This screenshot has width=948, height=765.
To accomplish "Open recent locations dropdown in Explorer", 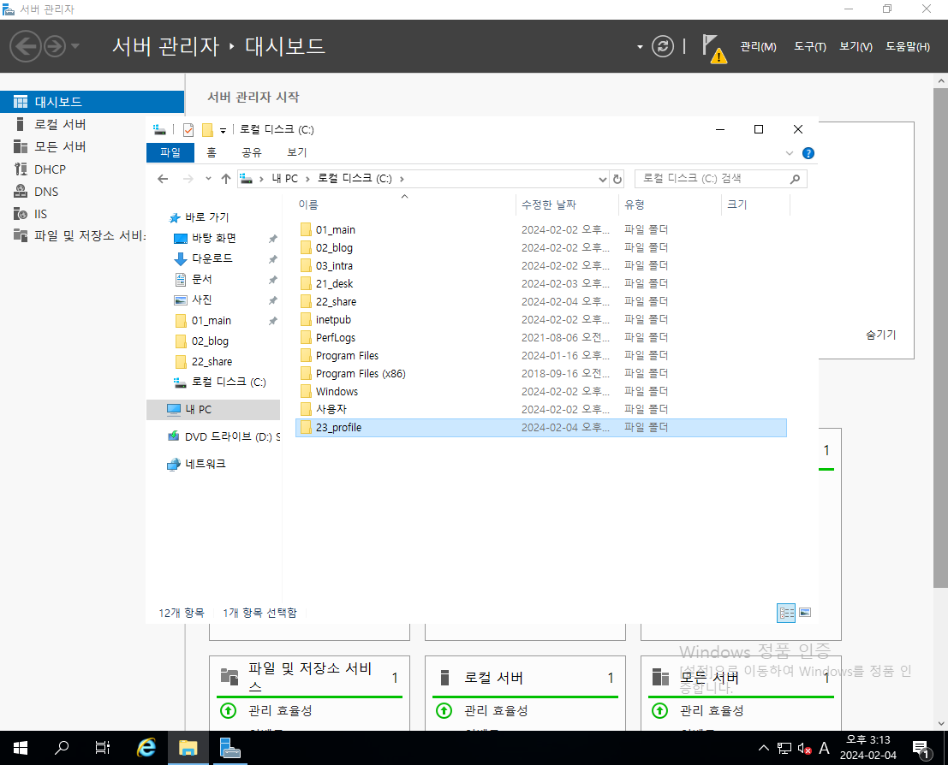I will (x=208, y=179).
